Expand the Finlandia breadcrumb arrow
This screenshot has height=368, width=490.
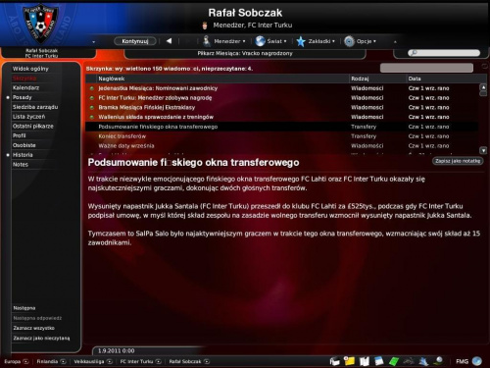coord(63,361)
